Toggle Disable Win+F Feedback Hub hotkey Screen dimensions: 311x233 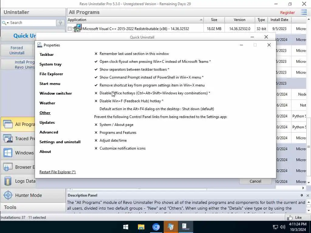pyautogui.click(x=129, y=101)
